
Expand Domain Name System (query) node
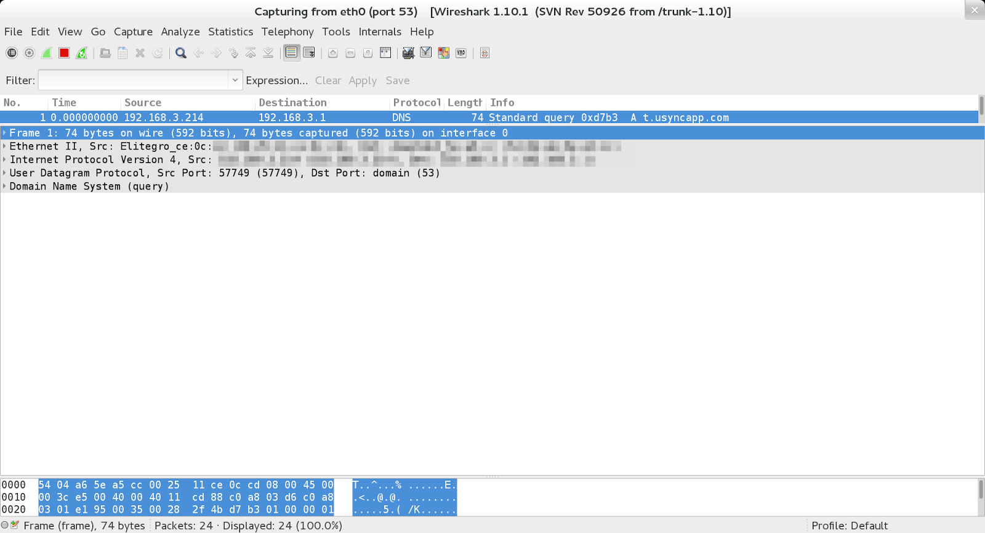tap(4, 186)
